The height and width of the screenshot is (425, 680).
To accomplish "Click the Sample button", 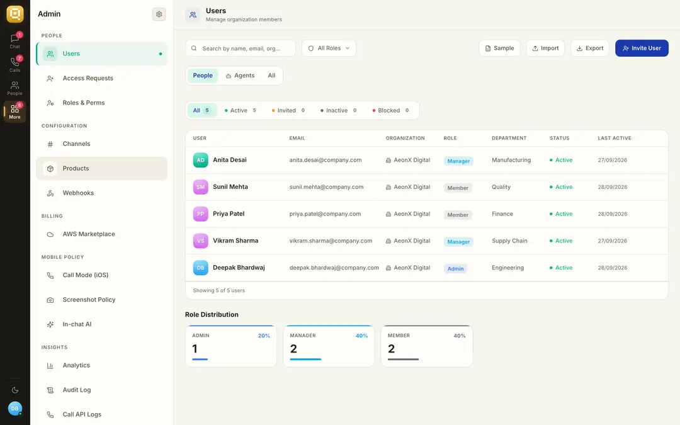I will click(x=499, y=48).
